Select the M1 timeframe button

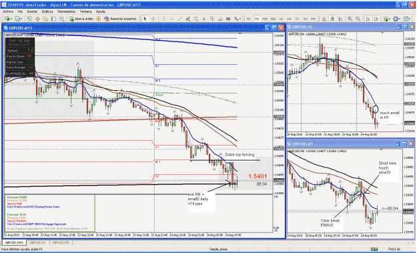[x=249, y=19]
